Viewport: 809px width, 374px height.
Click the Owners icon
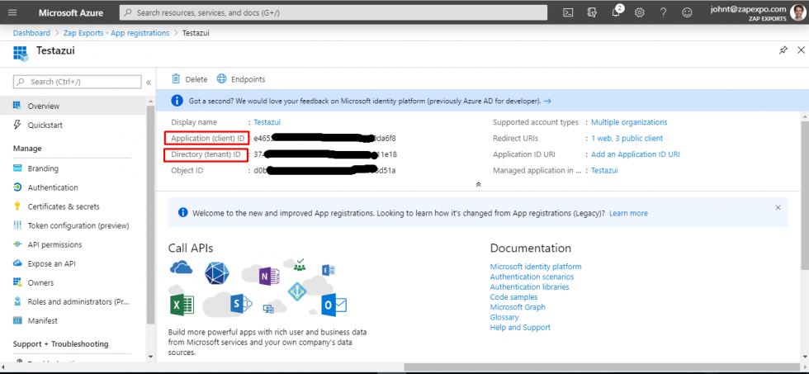pyautogui.click(x=17, y=282)
